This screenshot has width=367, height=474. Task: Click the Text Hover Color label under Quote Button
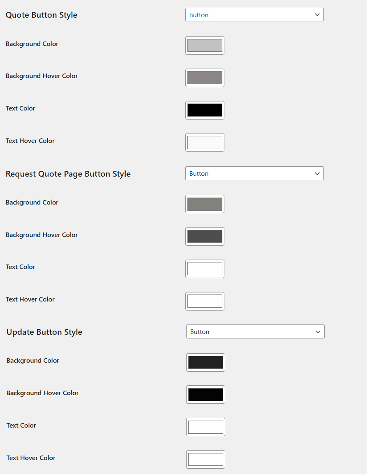point(30,140)
